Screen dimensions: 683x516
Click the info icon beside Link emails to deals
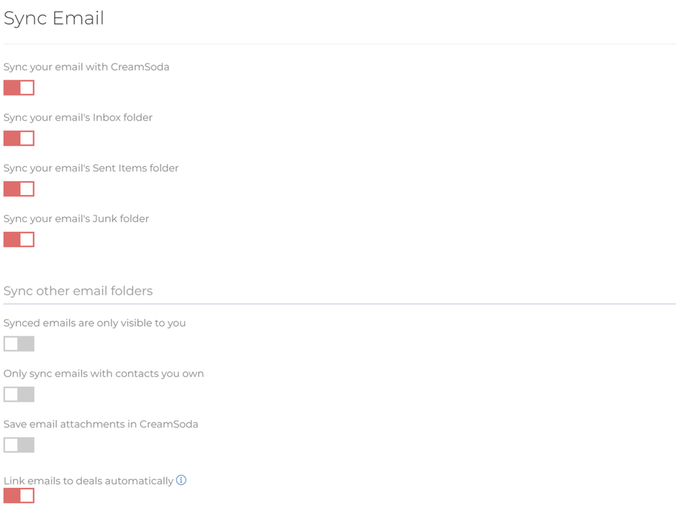(181, 480)
